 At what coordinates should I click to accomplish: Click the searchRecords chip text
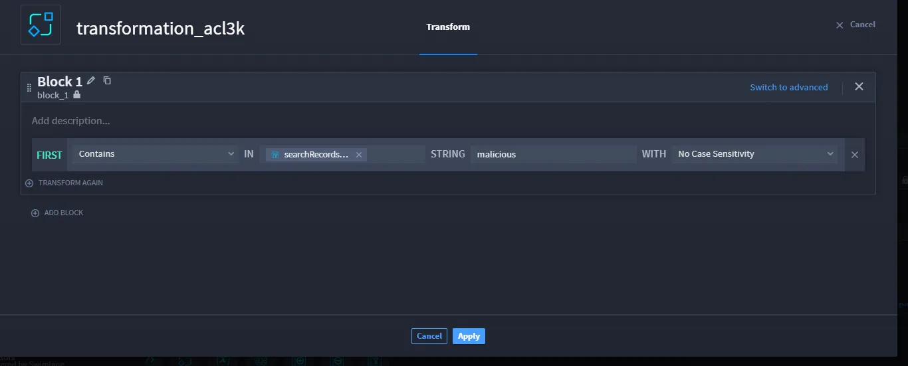316,155
